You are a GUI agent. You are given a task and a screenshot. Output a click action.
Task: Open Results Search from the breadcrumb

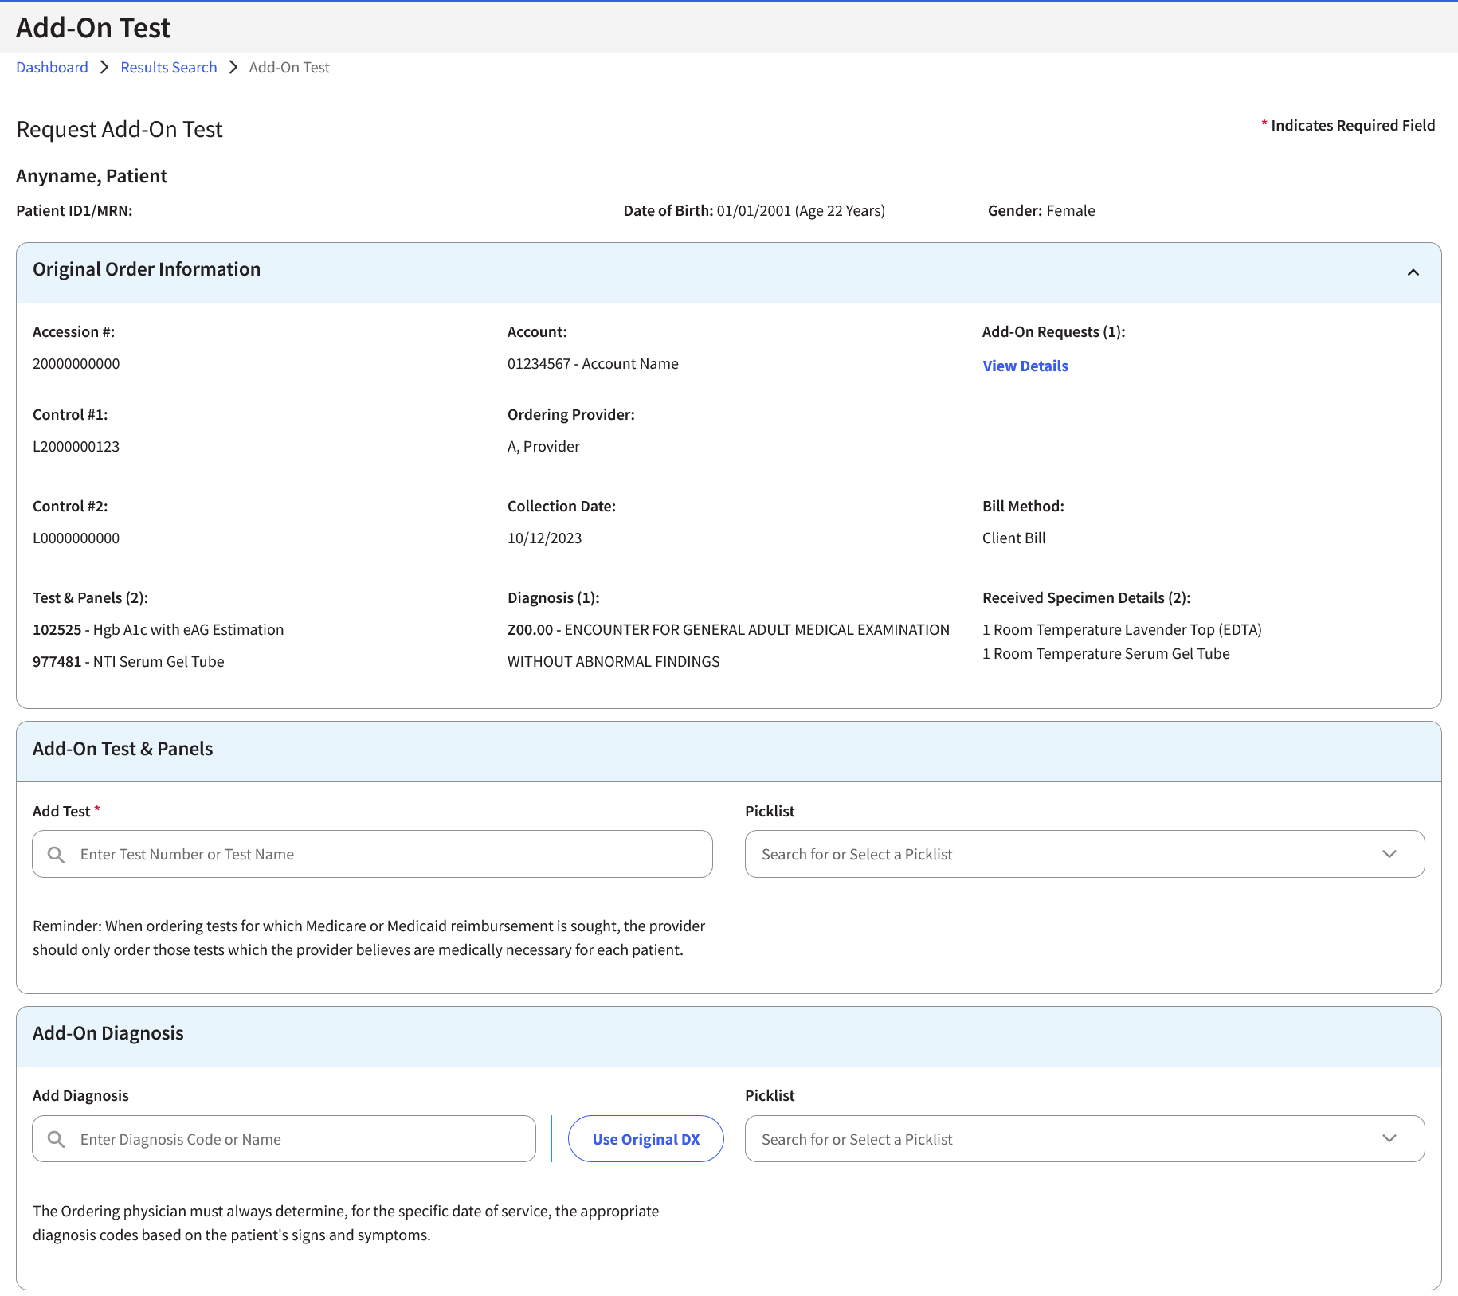point(168,67)
